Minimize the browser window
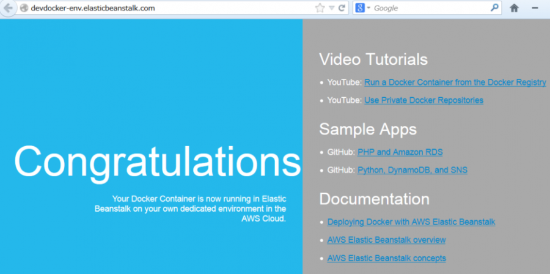The image size is (550, 274). click(535, 8)
